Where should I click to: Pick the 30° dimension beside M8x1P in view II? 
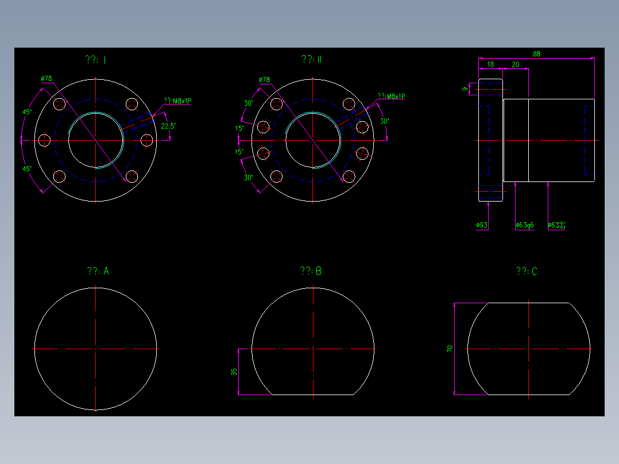[x=384, y=121]
